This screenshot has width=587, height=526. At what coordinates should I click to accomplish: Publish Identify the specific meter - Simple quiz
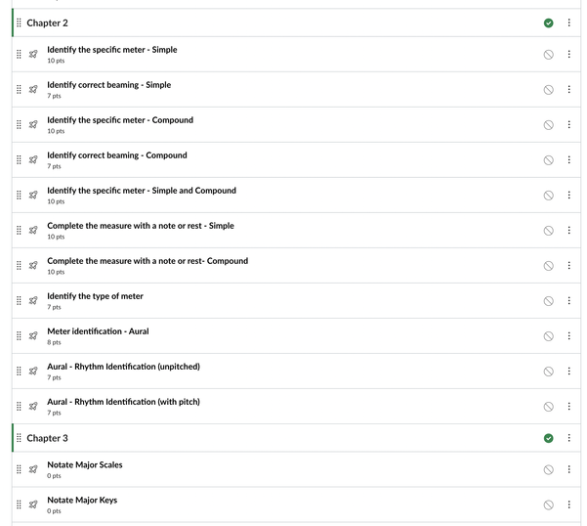[548, 55]
